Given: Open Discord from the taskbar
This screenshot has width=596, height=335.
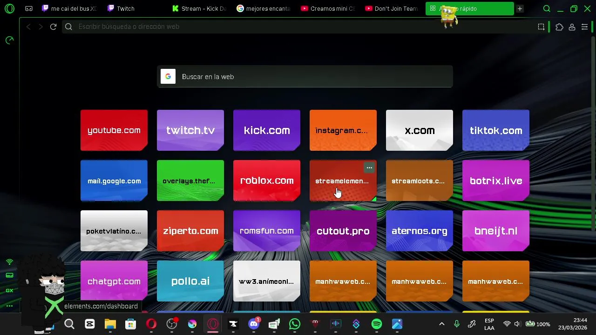Looking at the screenshot, I should point(254,324).
